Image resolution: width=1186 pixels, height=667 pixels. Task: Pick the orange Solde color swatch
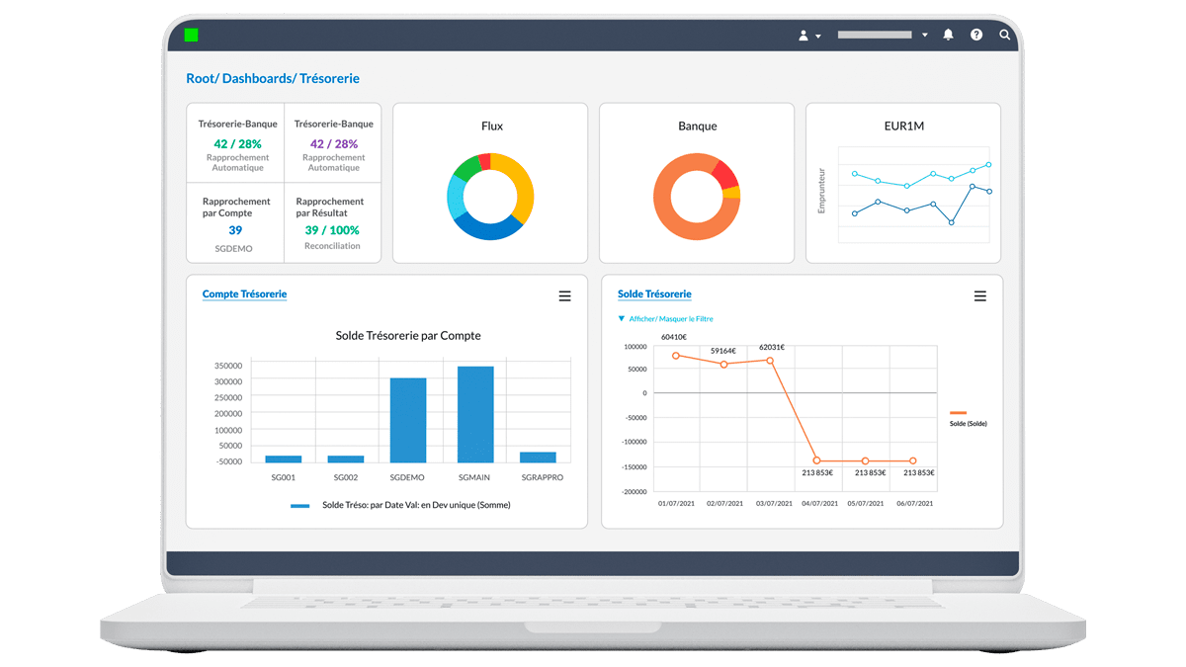(x=956, y=412)
